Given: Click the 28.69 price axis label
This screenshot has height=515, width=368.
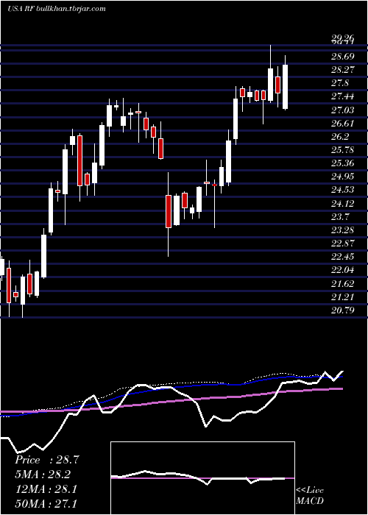Looking at the screenshot, I should point(343,57).
